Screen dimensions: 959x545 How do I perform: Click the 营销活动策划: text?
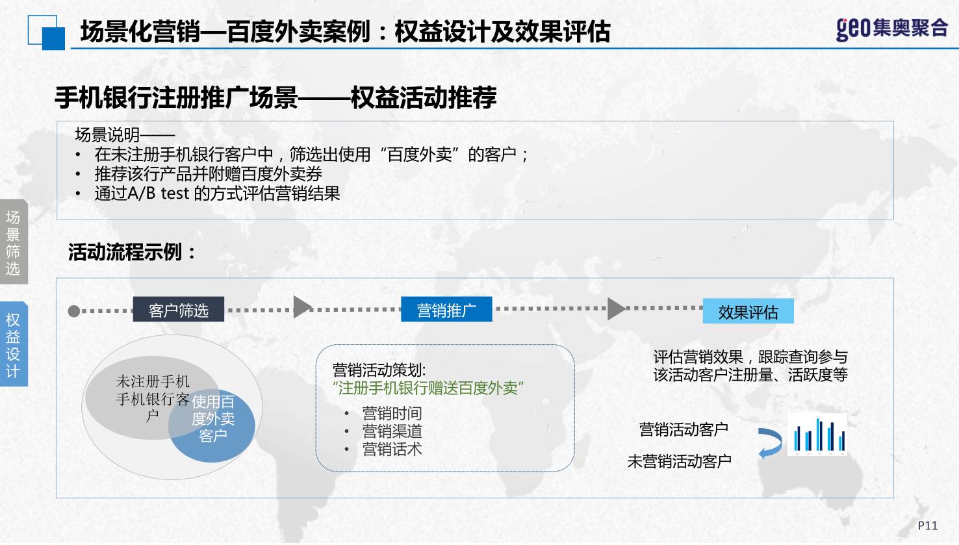[x=379, y=370]
